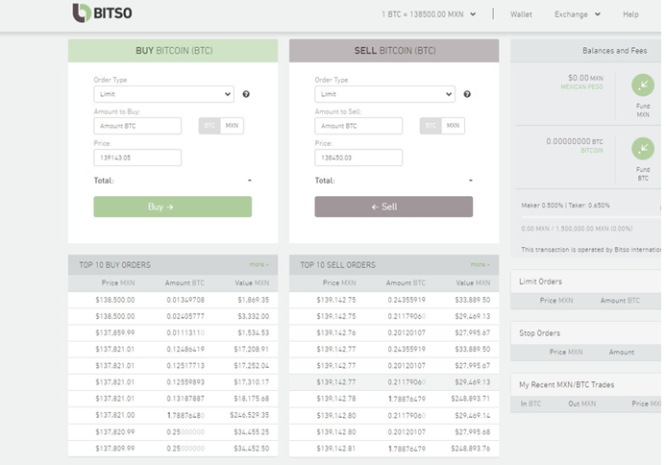The height and width of the screenshot is (465, 666).
Task: Click Price MXN column in buy orders
Action: point(118,282)
